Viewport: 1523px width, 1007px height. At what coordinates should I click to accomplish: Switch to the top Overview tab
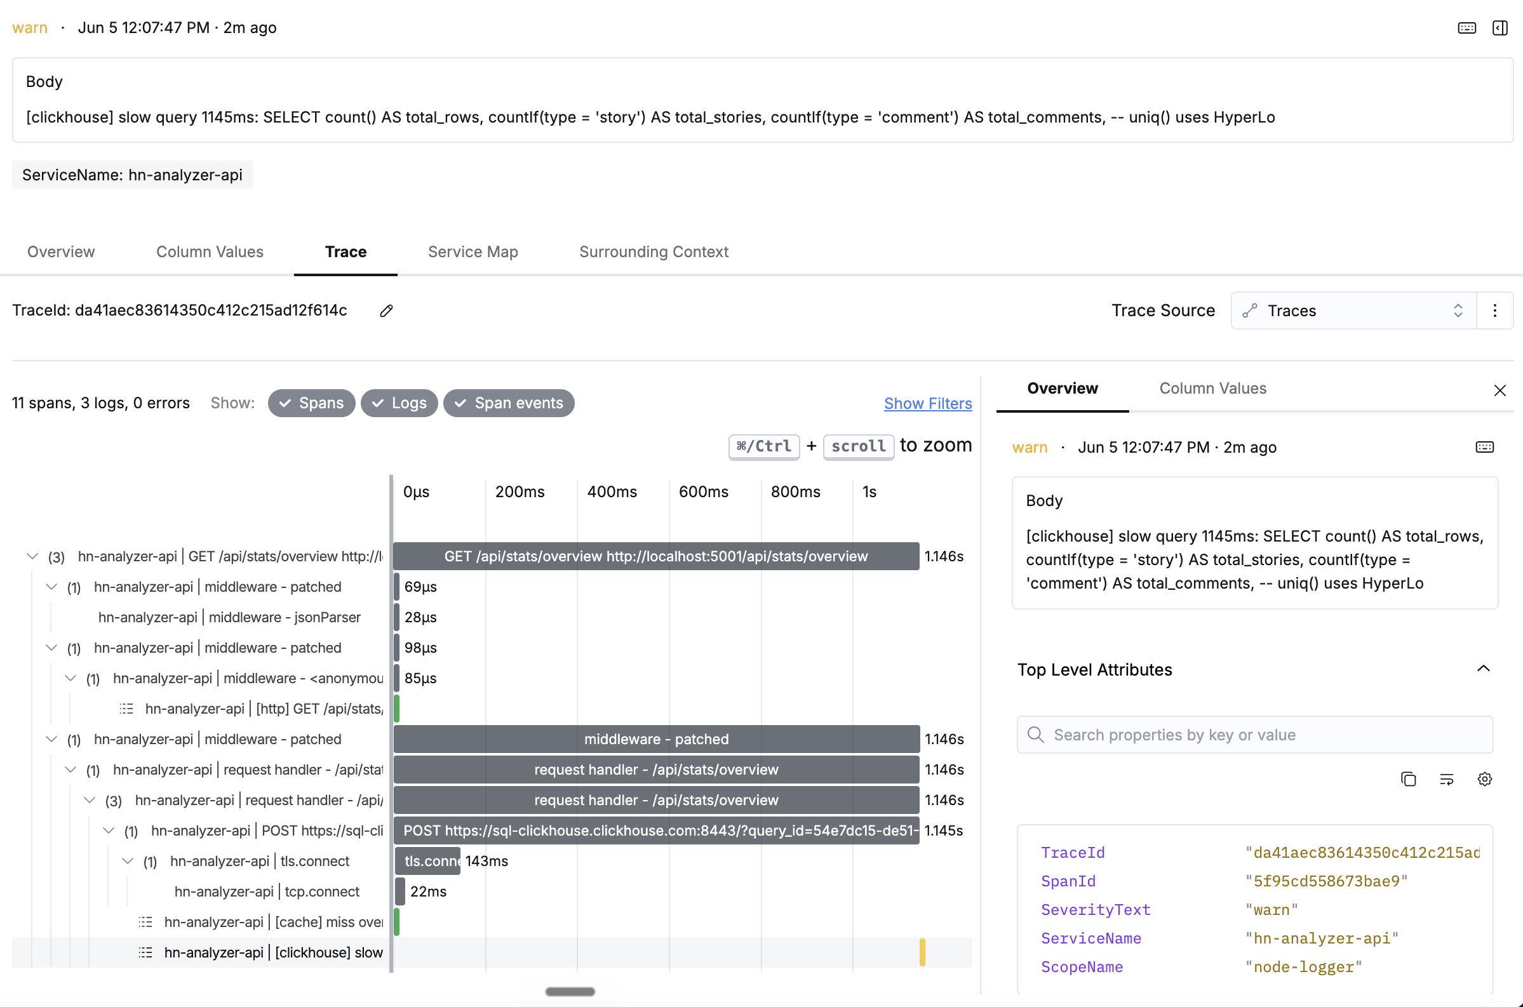pyautogui.click(x=61, y=251)
